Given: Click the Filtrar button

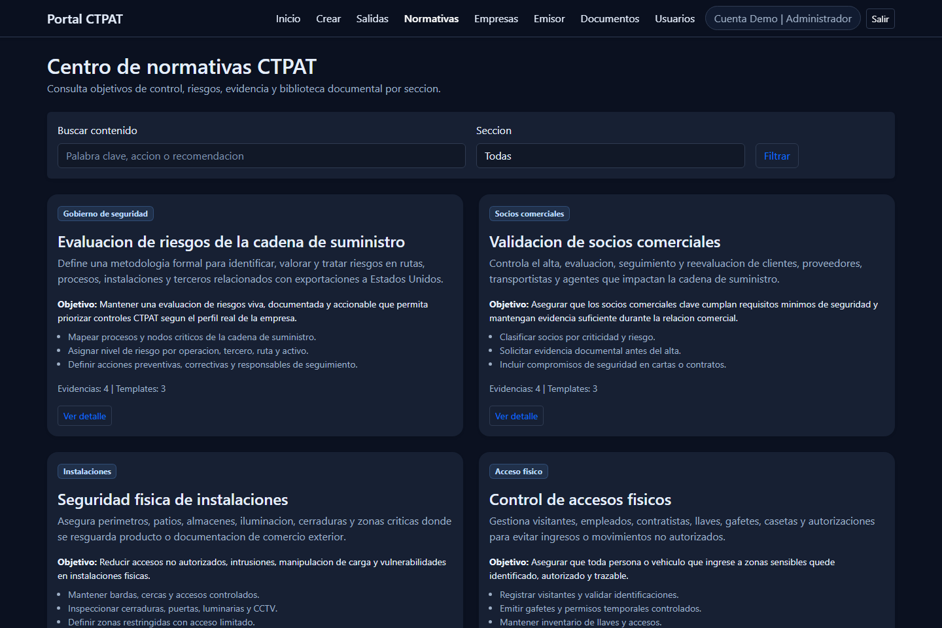Looking at the screenshot, I should coord(776,156).
